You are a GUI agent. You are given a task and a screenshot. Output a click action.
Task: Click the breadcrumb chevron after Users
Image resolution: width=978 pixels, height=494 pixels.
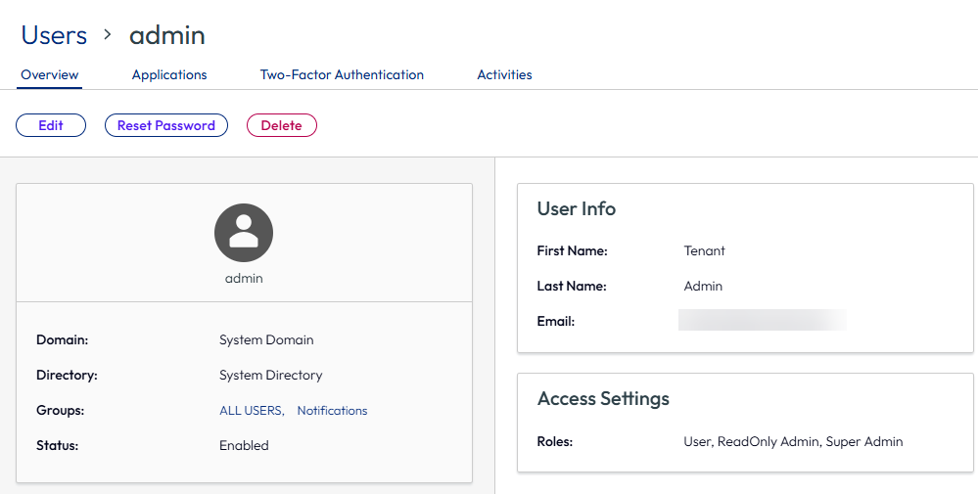pyautogui.click(x=108, y=35)
